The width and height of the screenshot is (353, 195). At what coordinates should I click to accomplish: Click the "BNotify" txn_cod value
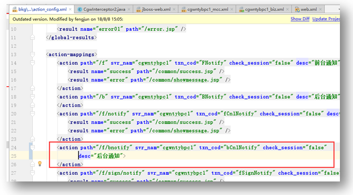pos(212,97)
